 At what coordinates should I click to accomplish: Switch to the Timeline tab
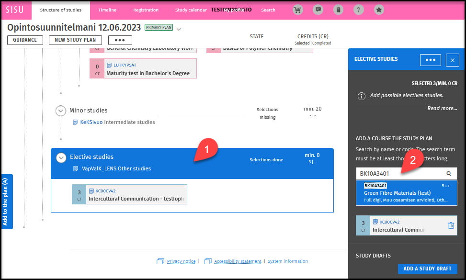coord(107,10)
